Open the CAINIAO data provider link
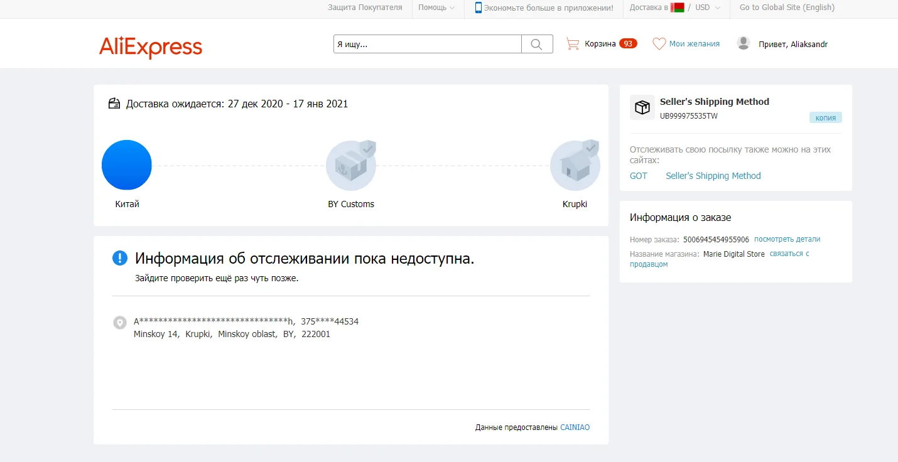Image resolution: width=898 pixels, height=462 pixels. click(x=575, y=427)
